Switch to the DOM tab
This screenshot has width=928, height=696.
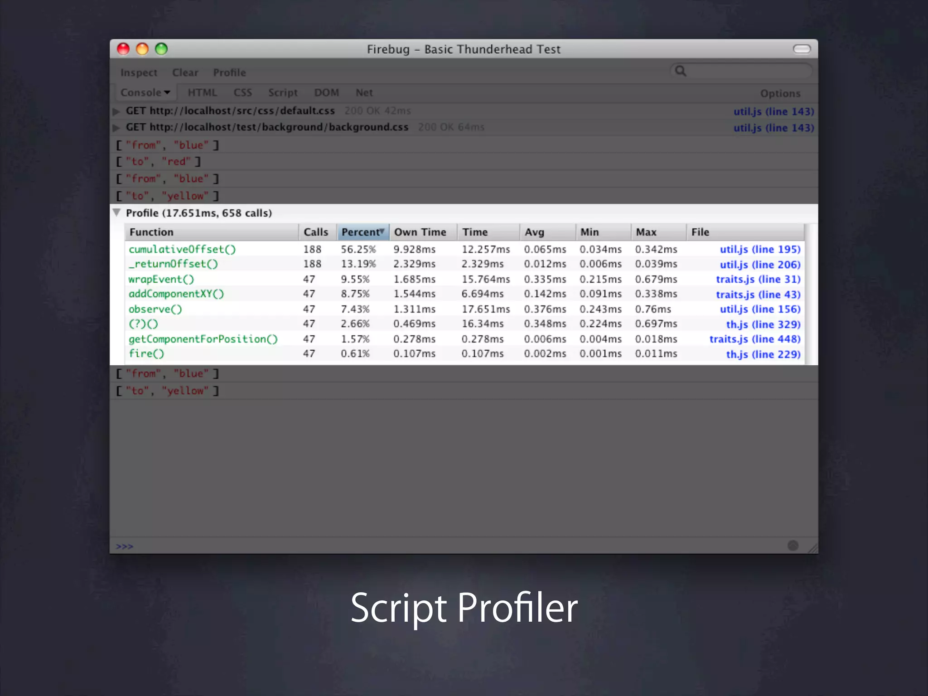(326, 92)
